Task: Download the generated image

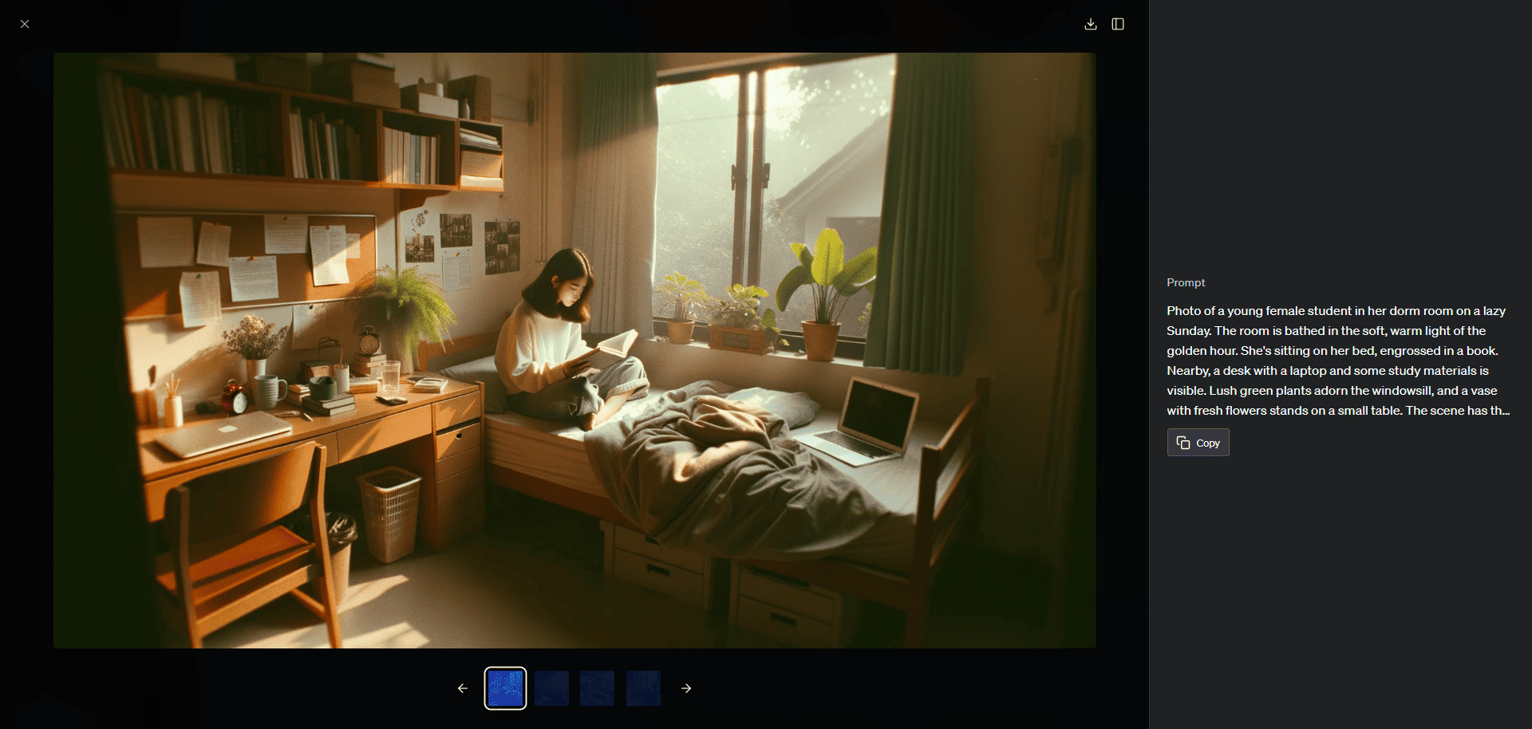Action: (x=1090, y=24)
